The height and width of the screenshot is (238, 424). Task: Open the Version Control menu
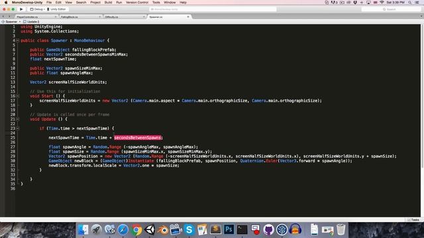point(137,3)
